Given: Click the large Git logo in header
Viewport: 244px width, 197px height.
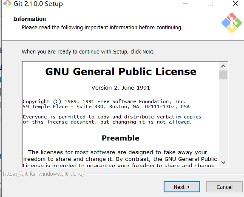Looking at the screenshot, I should coord(232,23).
